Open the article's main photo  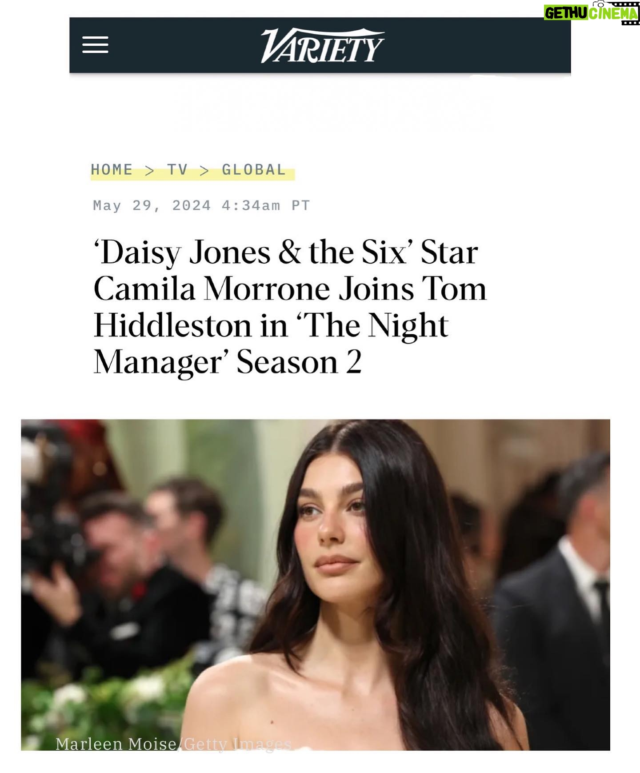(x=315, y=585)
